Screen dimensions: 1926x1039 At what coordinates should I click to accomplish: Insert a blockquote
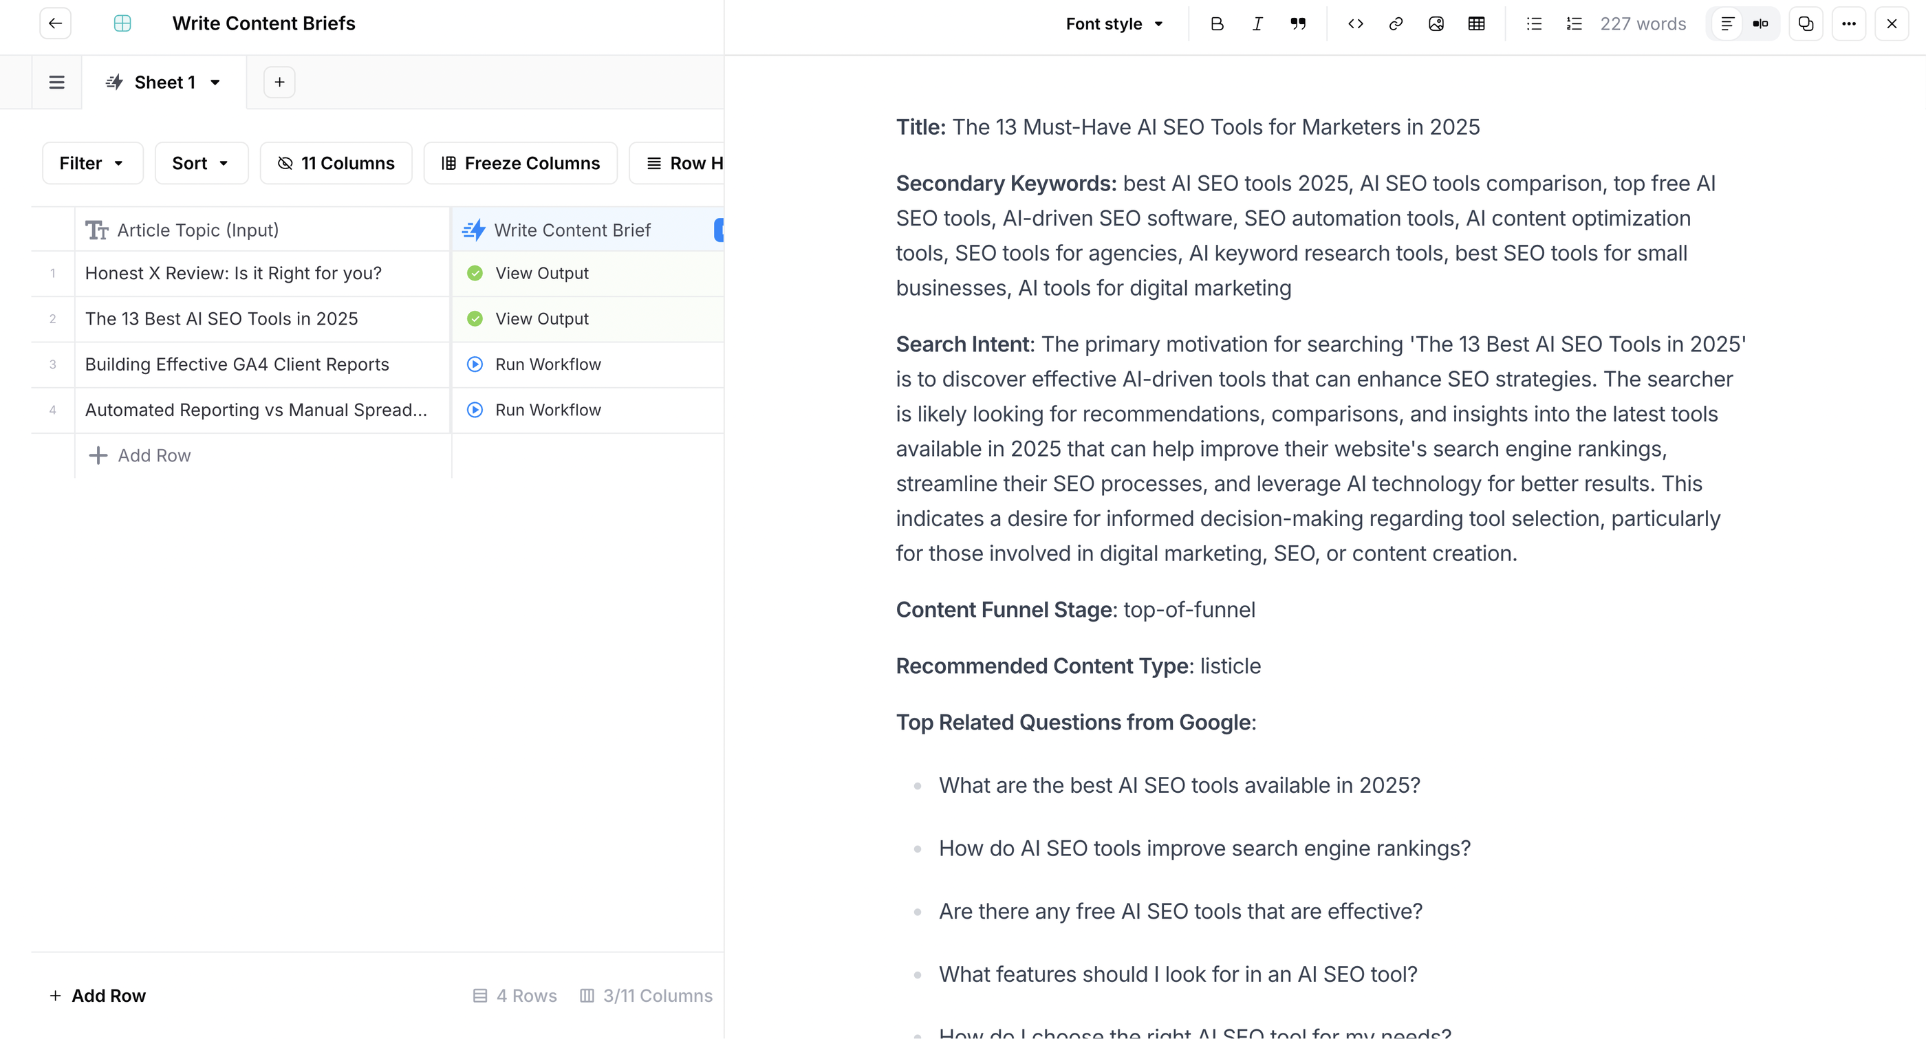1299,23
